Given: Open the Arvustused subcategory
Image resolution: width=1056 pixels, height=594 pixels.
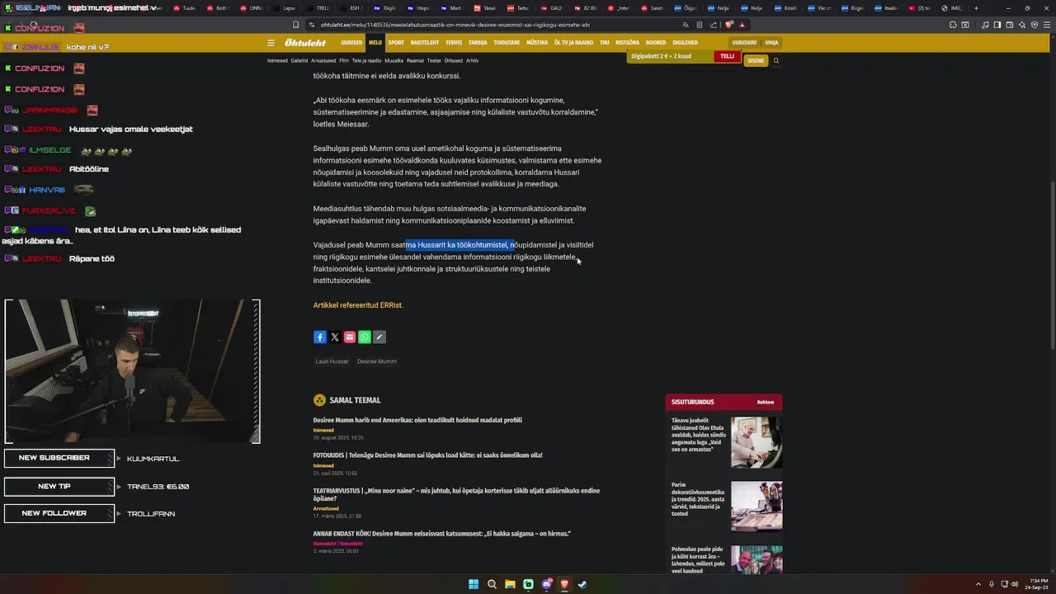Looking at the screenshot, I should tap(323, 61).
